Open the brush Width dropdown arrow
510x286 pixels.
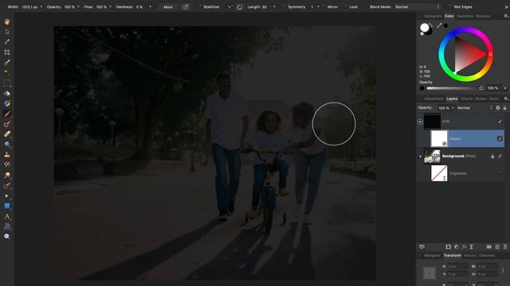coord(41,7)
